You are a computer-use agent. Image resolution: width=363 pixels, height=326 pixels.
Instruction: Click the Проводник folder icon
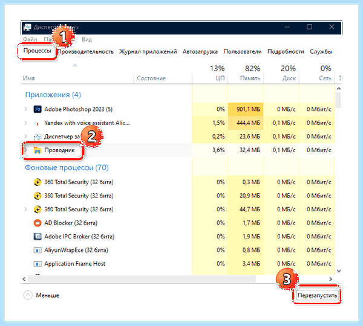(x=38, y=150)
